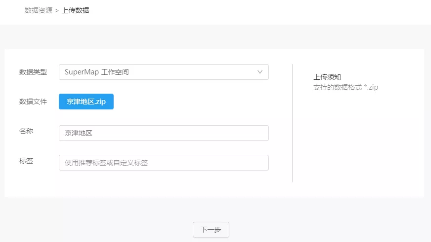
Task: Click the 支持的数据格式 *.zip note
Action: (346, 87)
